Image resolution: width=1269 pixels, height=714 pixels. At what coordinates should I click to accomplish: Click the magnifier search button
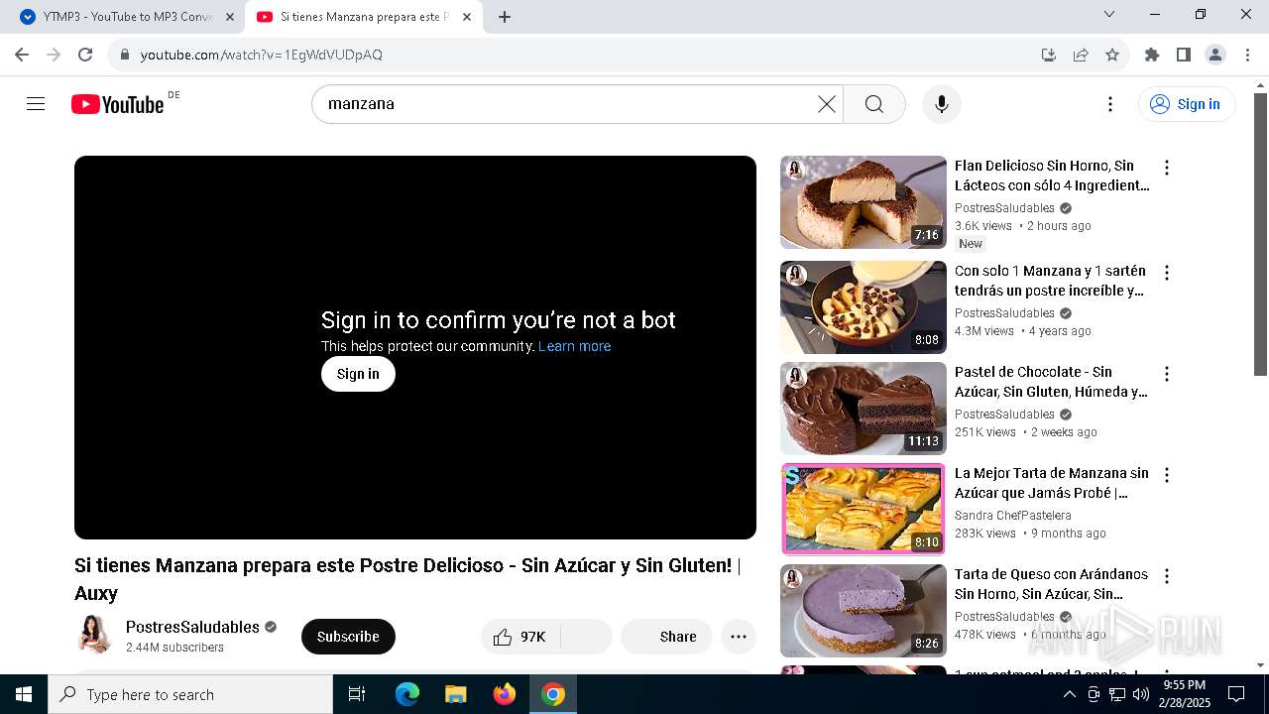pyautogui.click(x=873, y=104)
